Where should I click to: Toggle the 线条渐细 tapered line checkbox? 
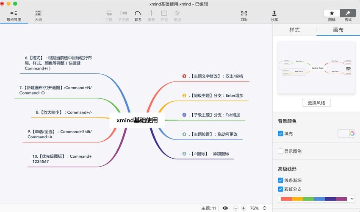280,180
